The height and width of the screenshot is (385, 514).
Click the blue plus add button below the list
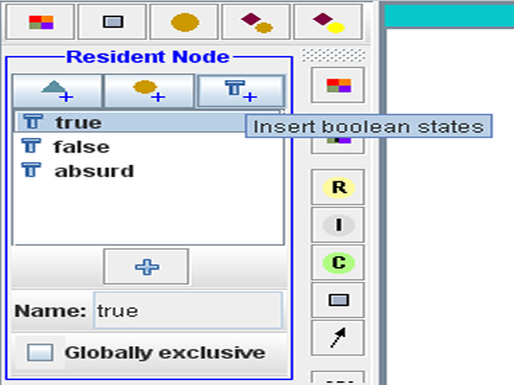146,267
